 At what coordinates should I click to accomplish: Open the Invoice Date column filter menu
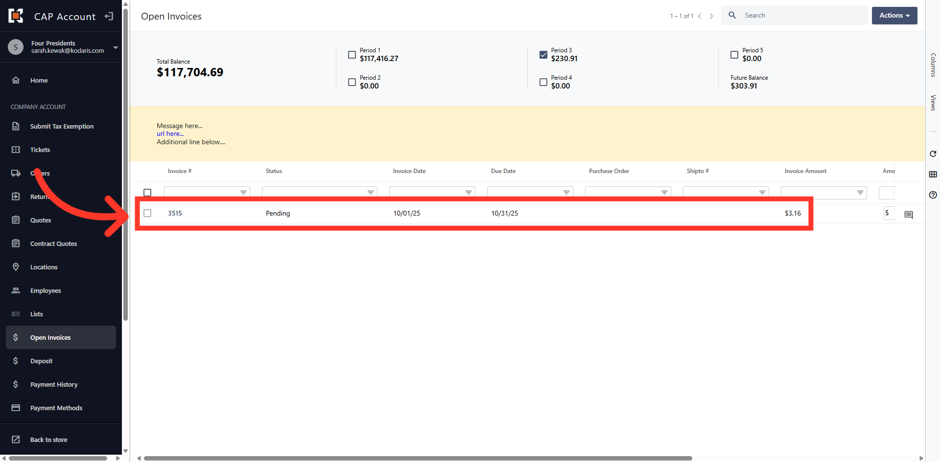click(x=469, y=193)
